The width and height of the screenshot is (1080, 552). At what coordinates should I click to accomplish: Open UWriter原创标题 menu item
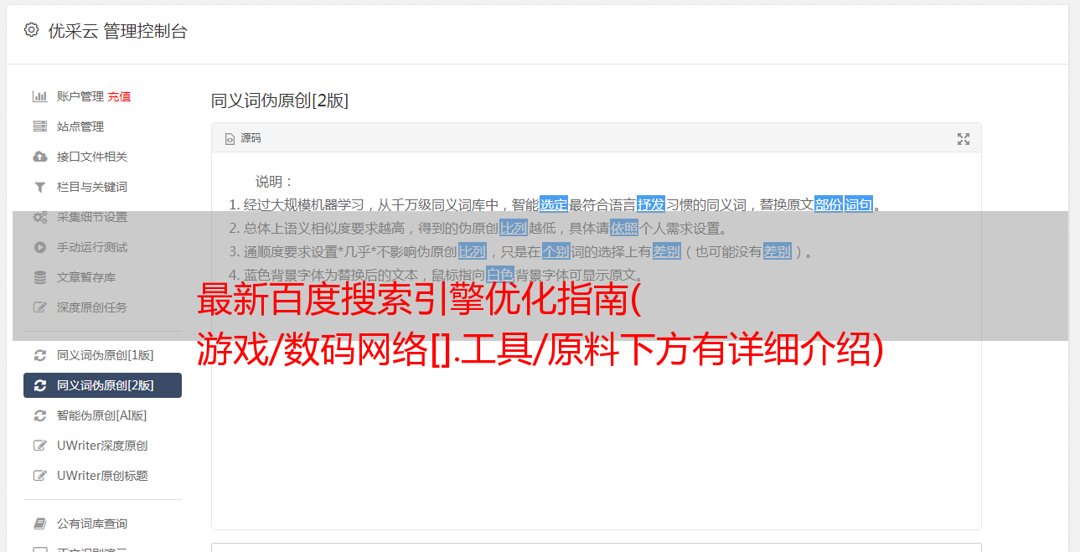pyautogui.click(x=102, y=476)
